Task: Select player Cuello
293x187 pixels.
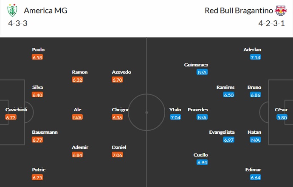Action: tap(200, 155)
